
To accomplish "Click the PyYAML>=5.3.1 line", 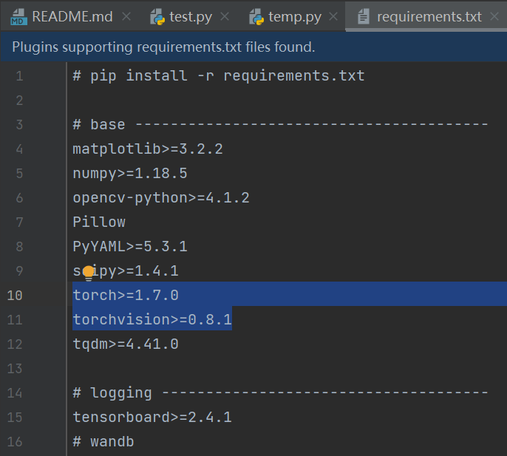I will point(130,247).
